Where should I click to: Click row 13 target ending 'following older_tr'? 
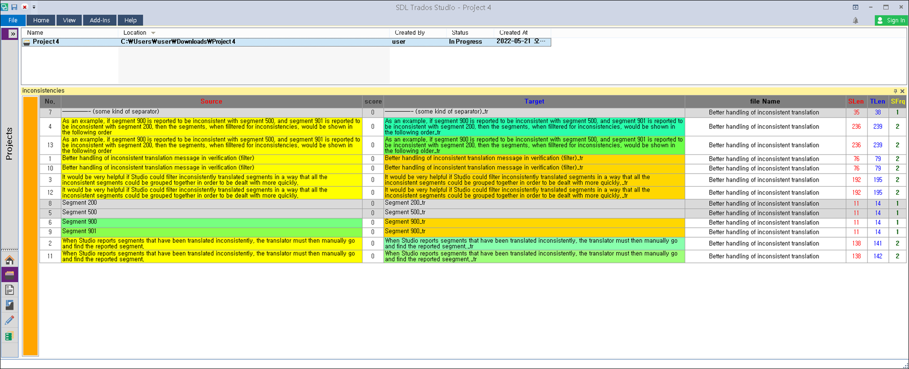(534, 145)
